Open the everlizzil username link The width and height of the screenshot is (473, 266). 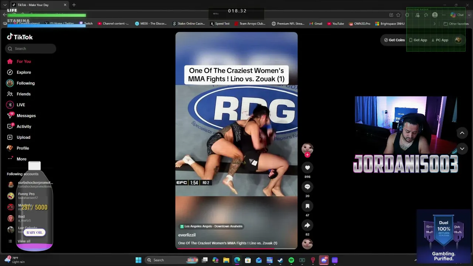(x=187, y=235)
